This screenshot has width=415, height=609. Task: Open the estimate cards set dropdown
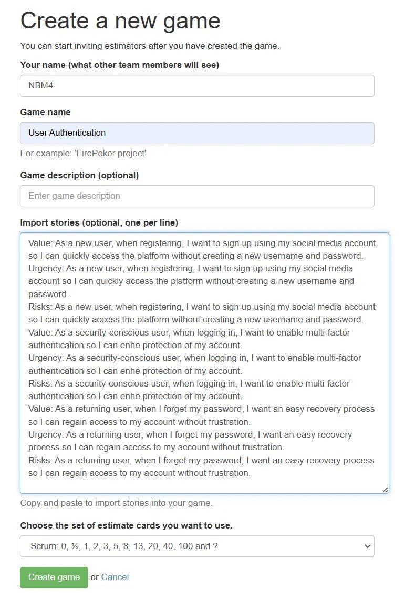[x=197, y=546]
